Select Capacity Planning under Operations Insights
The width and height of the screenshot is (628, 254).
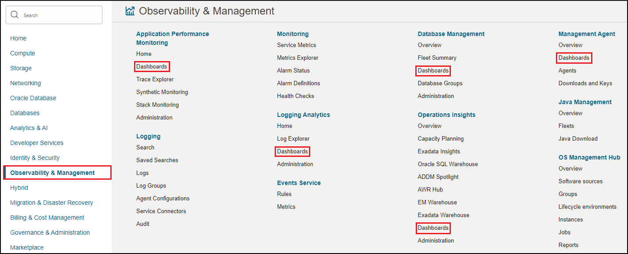coord(441,138)
